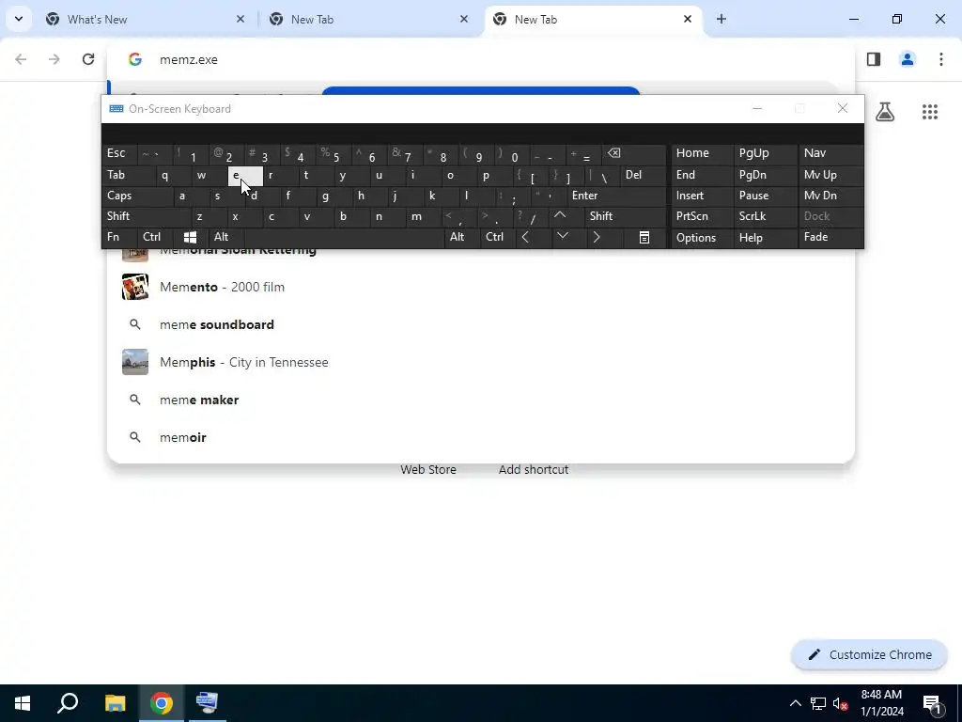
Task: Click PgDn key on On-Screen Keyboard
Action: point(765,175)
